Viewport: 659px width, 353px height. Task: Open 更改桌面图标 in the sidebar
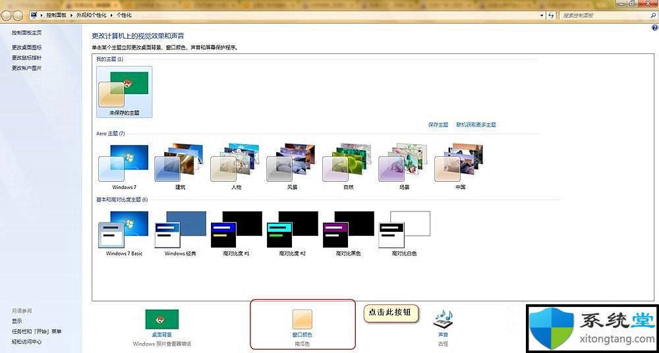(x=26, y=47)
